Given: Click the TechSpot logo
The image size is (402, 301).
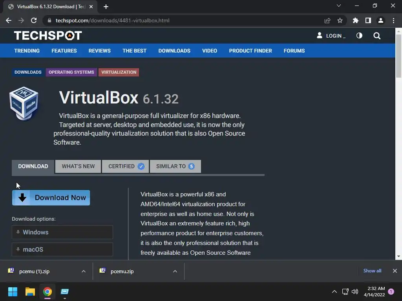Looking at the screenshot, I should coord(48,36).
